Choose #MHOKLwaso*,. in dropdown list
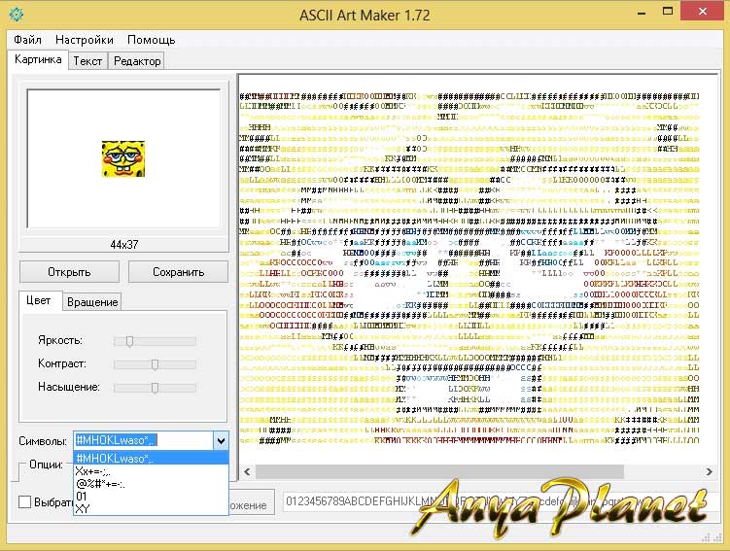The height and width of the screenshot is (551, 730). coord(152,458)
